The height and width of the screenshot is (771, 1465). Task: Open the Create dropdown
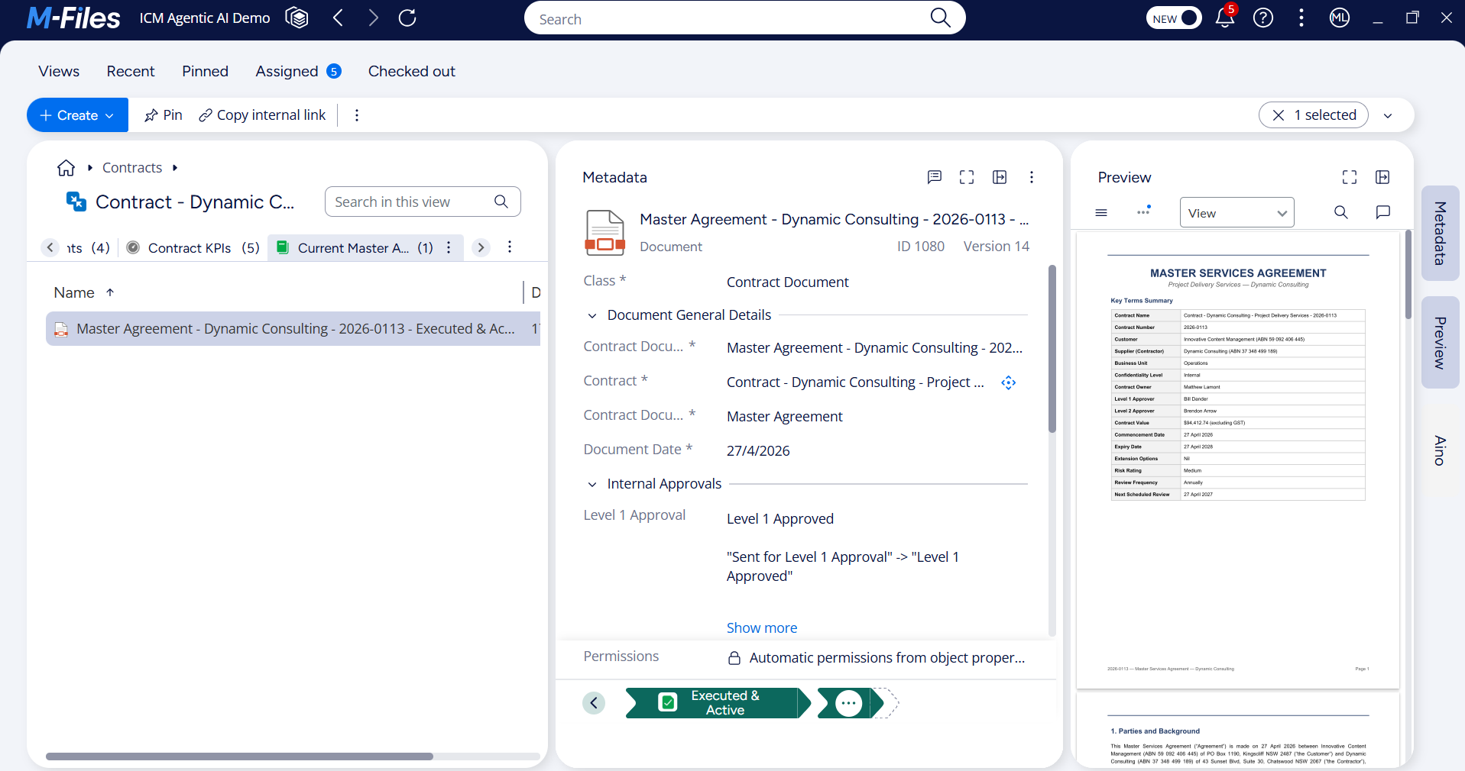[77, 115]
